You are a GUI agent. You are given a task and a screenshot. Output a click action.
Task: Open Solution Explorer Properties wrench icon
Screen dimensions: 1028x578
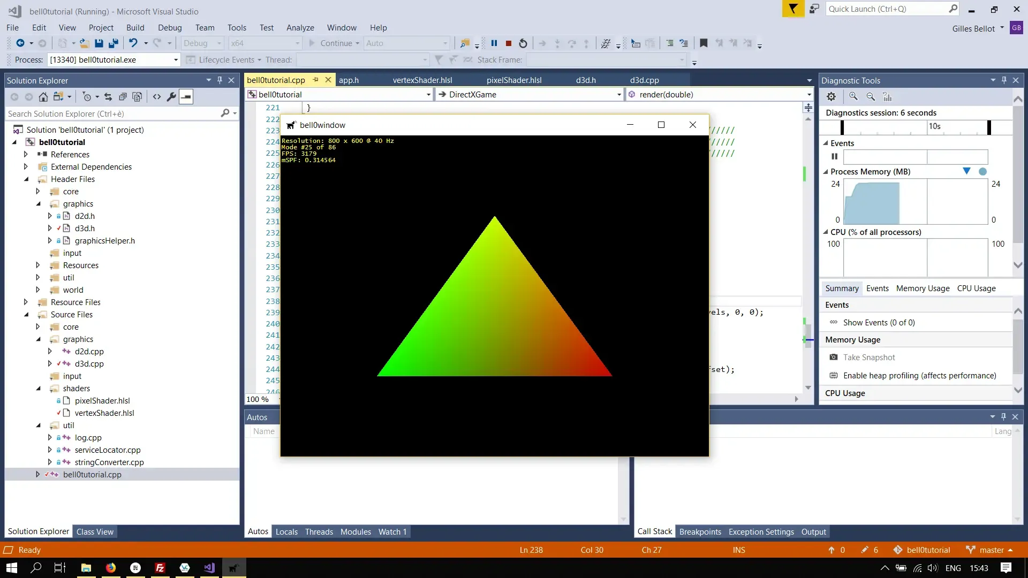171,97
